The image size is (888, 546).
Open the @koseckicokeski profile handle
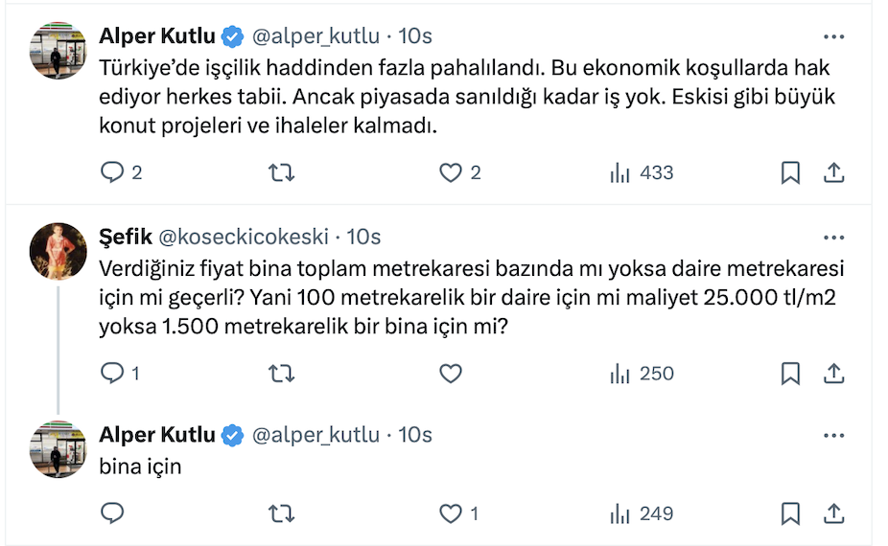pyautogui.click(x=243, y=237)
